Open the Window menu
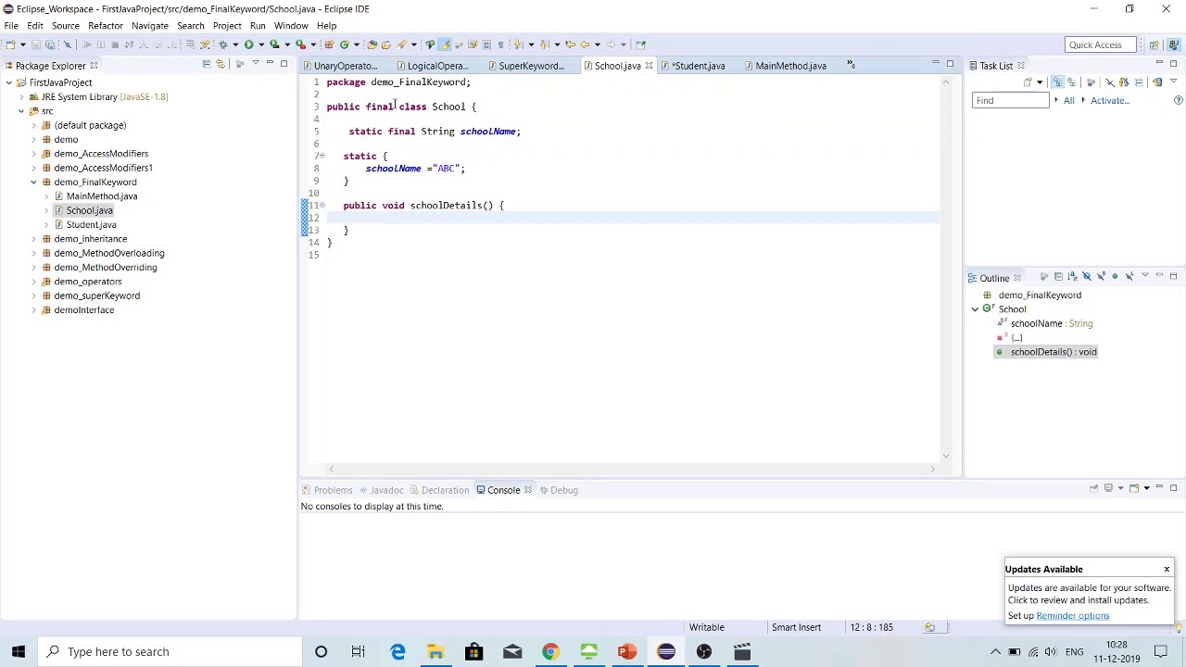This screenshot has width=1186, height=667. click(x=291, y=26)
